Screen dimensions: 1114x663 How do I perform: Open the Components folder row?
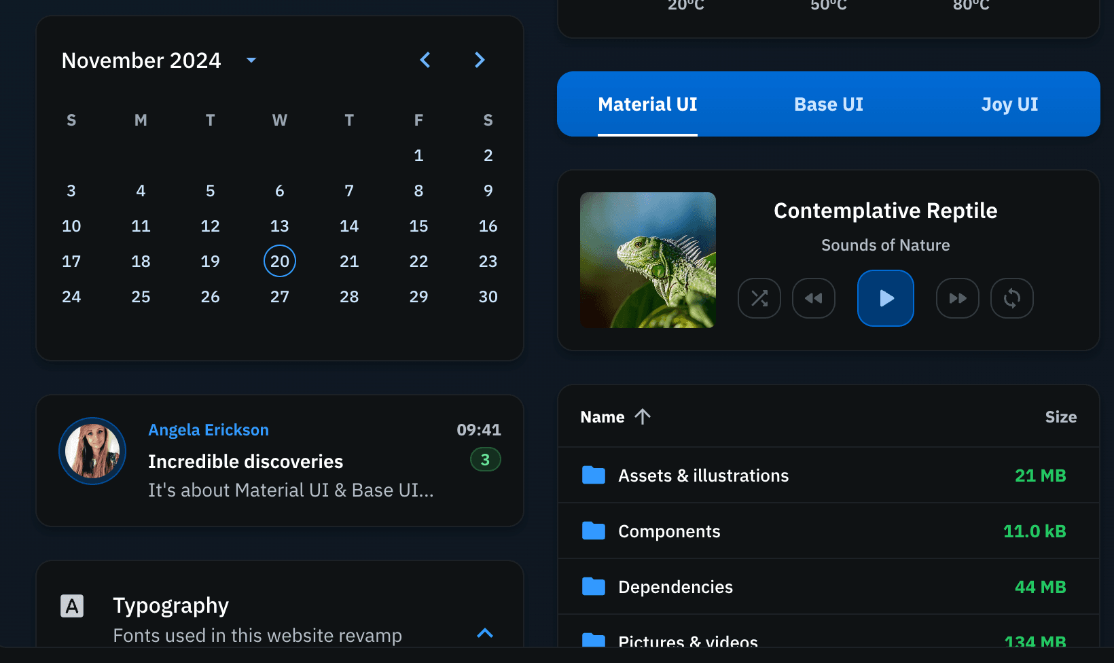pyautogui.click(x=829, y=531)
